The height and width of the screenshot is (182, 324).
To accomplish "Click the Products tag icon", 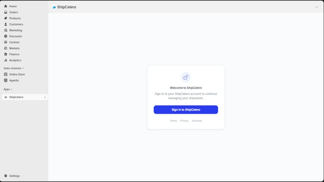I will click(x=6, y=18).
